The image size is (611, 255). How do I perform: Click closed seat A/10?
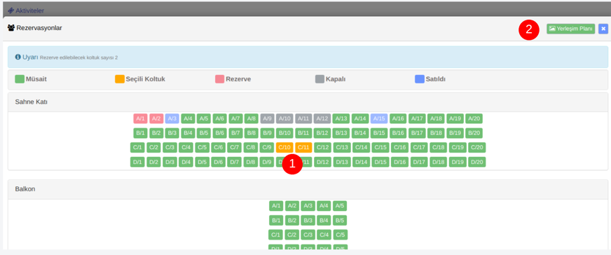pyautogui.click(x=284, y=118)
